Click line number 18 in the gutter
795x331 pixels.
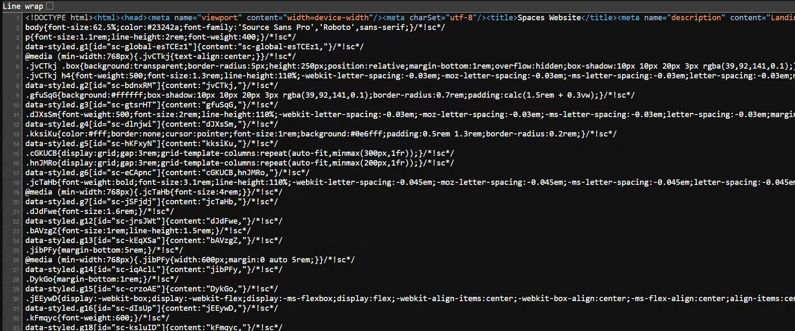[x=16, y=183]
